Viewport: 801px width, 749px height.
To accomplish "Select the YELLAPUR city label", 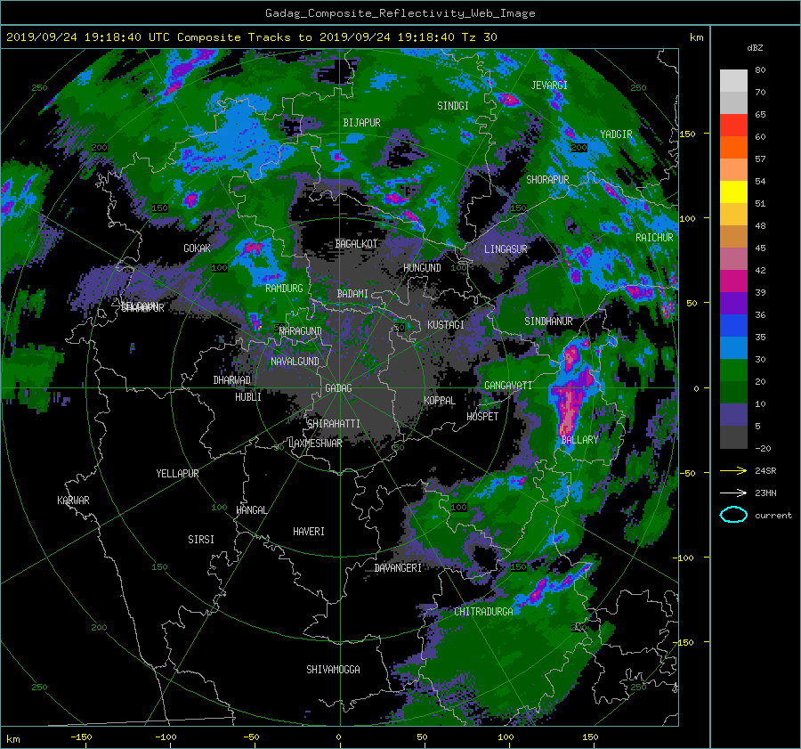I will (x=177, y=474).
